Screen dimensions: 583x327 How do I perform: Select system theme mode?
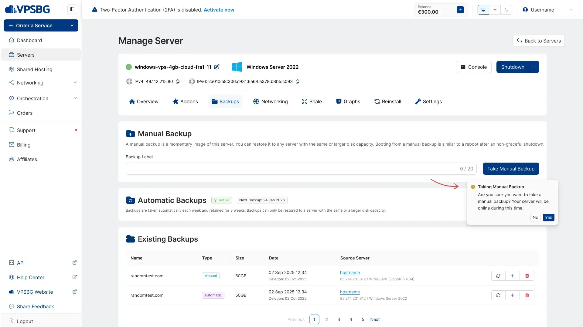click(483, 10)
